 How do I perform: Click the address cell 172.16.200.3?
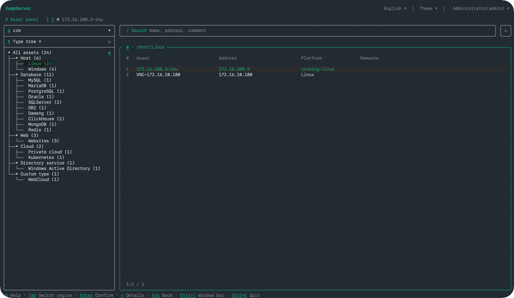pyautogui.click(x=234, y=69)
